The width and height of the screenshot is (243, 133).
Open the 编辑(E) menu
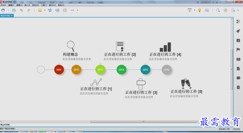(x=11, y=5)
